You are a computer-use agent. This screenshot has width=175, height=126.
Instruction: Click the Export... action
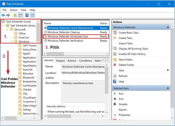[x=123, y=110]
